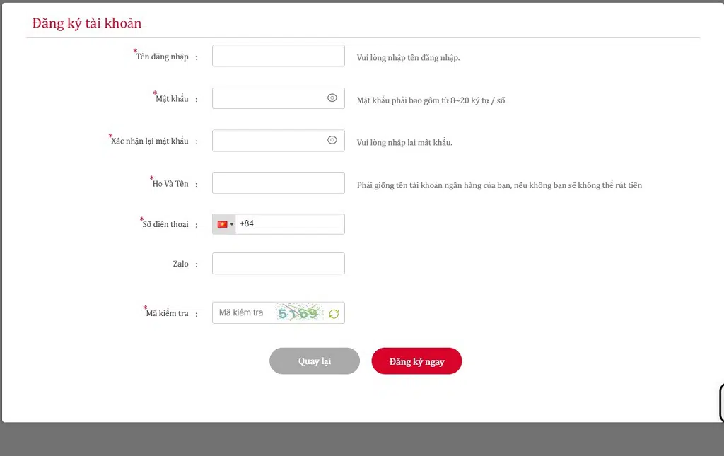Focus the Họ Và Tên input field
724x456 pixels.
(x=279, y=183)
